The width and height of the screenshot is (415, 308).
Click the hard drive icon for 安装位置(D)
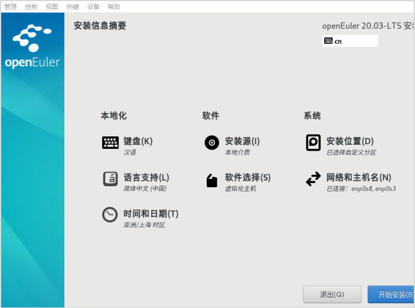click(x=314, y=143)
